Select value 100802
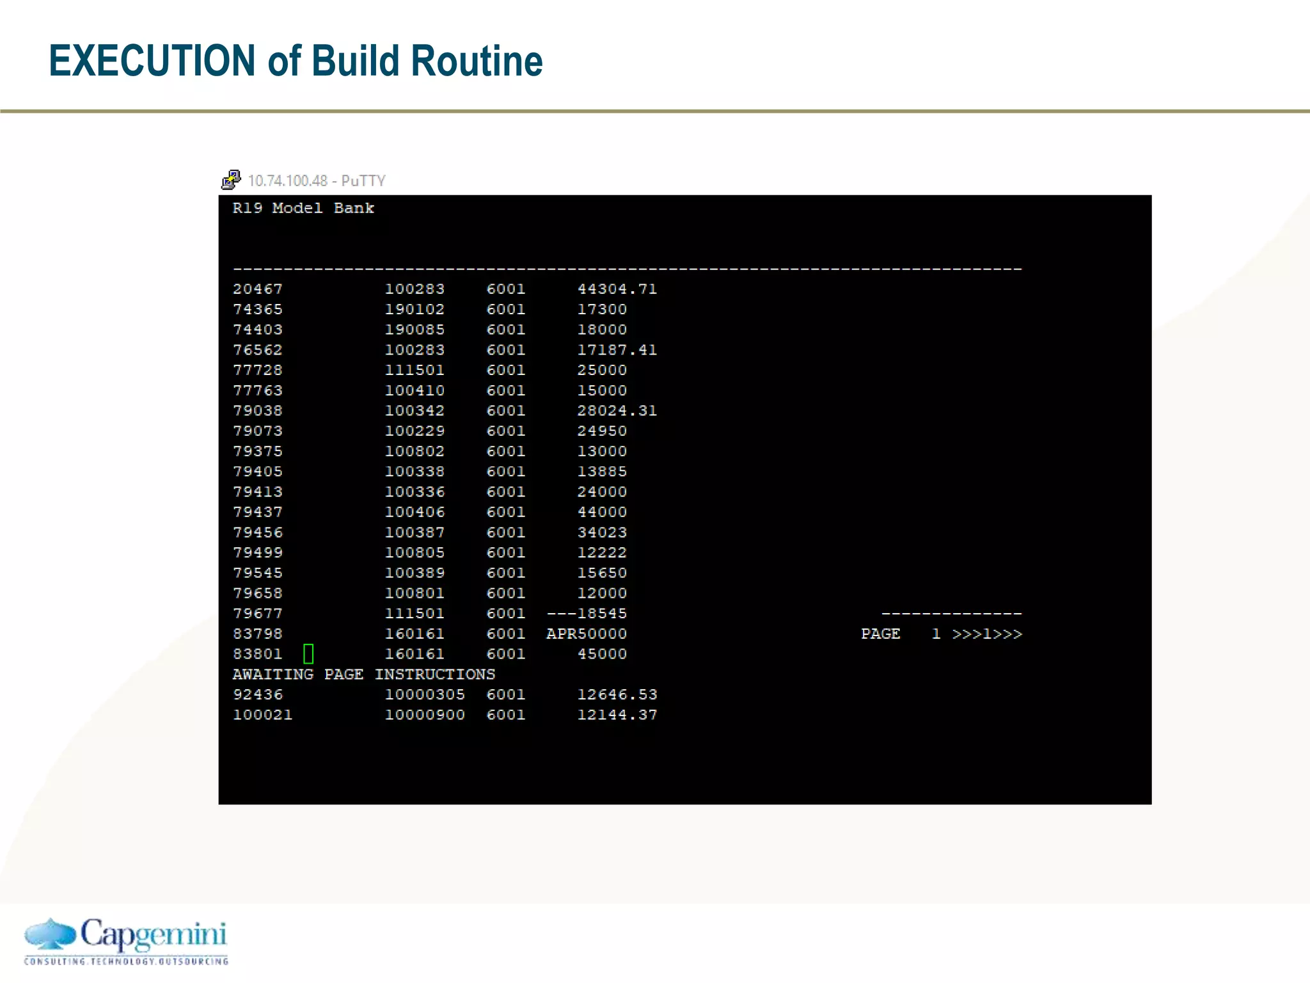The width and height of the screenshot is (1310, 983). [x=414, y=451]
